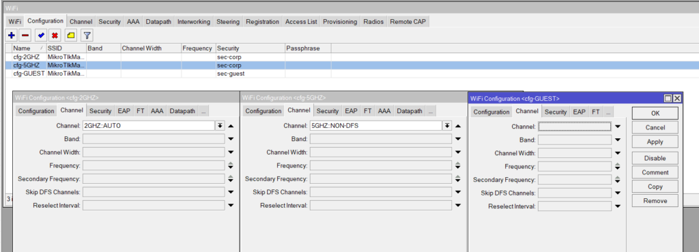The image size is (699, 252).
Task: Collapse the cfg-2GHZ Channel field arrow
Action: coord(231,126)
